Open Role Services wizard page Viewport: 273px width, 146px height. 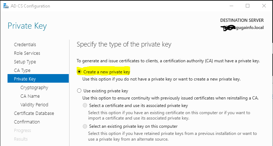pyautogui.click(x=27, y=53)
